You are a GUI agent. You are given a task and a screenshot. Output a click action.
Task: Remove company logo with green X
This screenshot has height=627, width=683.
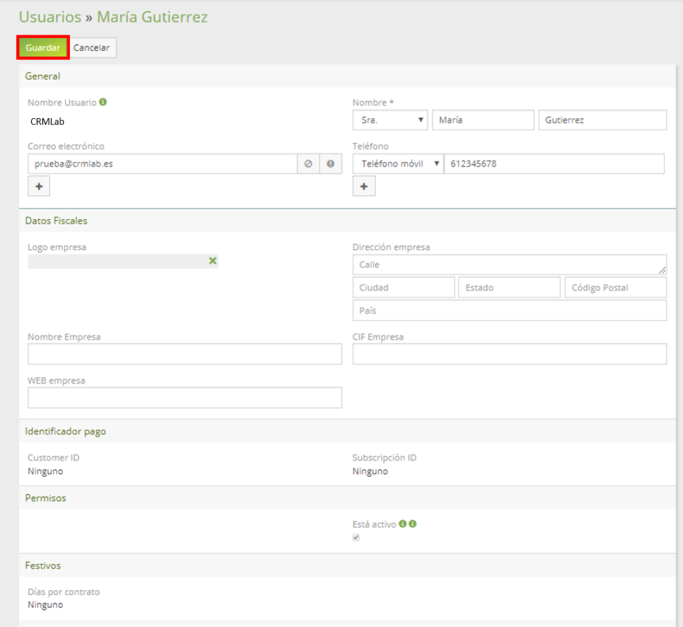click(x=213, y=261)
